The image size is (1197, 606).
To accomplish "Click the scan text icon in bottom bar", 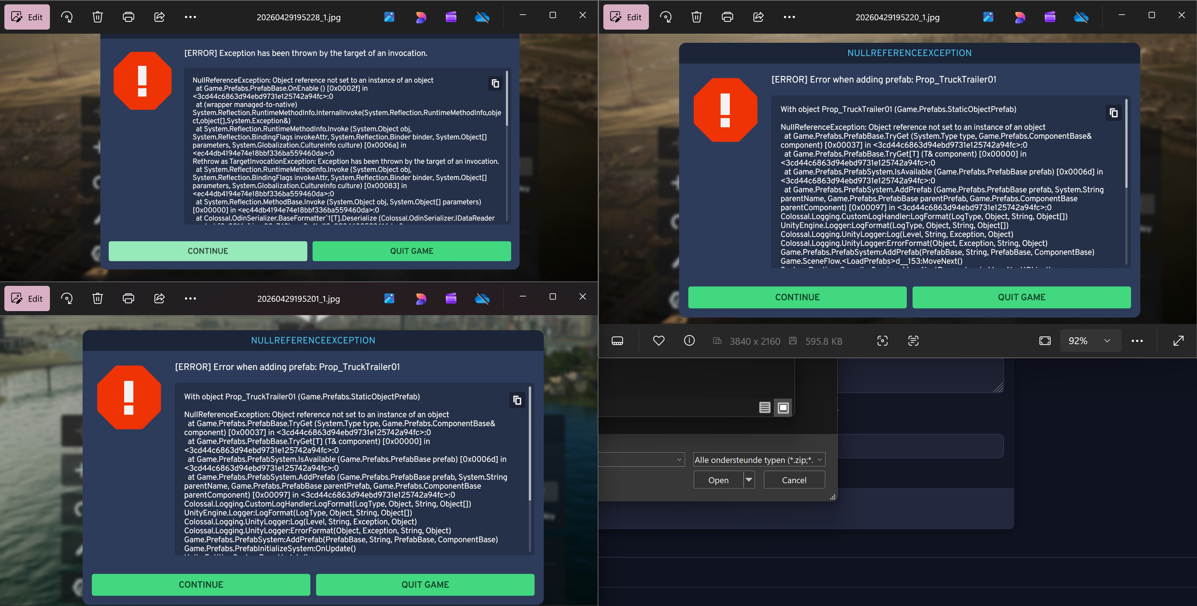I will point(913,341).
